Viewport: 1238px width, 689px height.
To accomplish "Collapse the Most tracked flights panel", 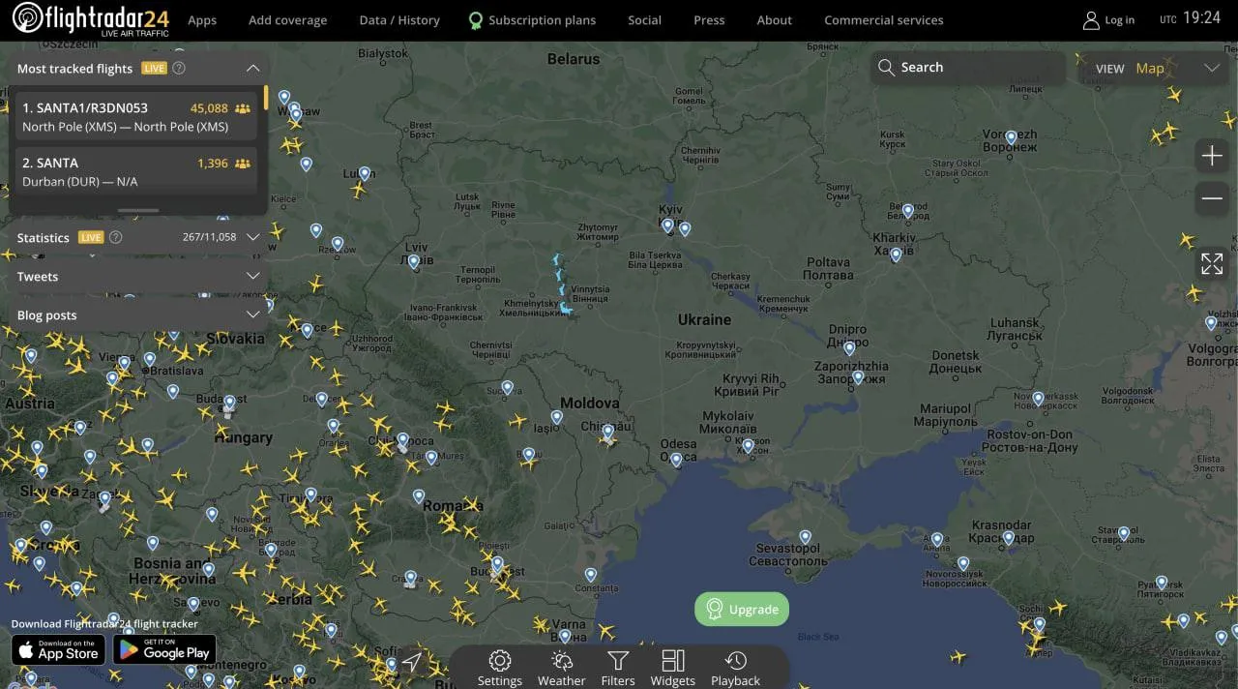I will pos(252,69).
